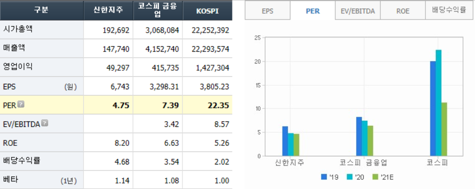475x189 pixels.
Task: Select the PER chart tab
Action: tap(313, 11)
